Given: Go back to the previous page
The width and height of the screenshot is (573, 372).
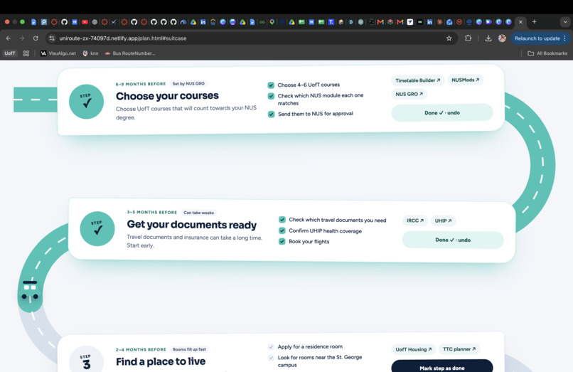Looking at the screenshot, I should (x=9, y=38).
